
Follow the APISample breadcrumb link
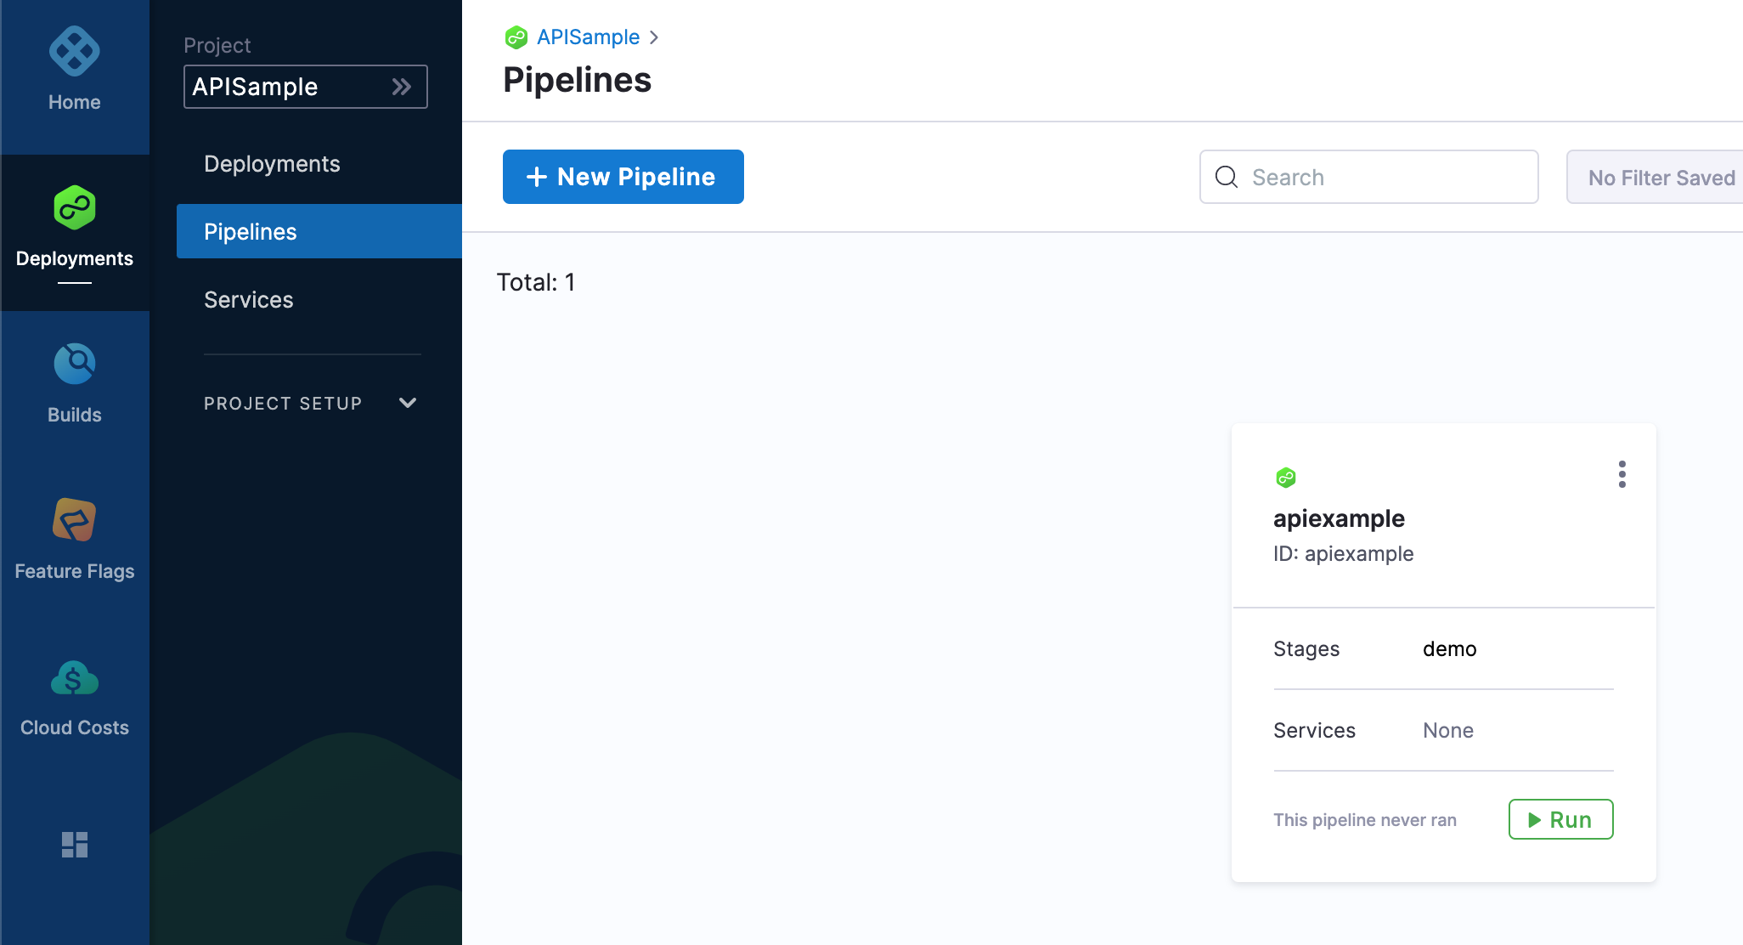pyautogui.click(x=588, y=37)
